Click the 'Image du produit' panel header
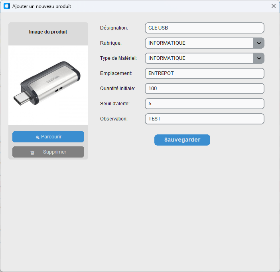280x272 pixels. click(x=48, y=32)
